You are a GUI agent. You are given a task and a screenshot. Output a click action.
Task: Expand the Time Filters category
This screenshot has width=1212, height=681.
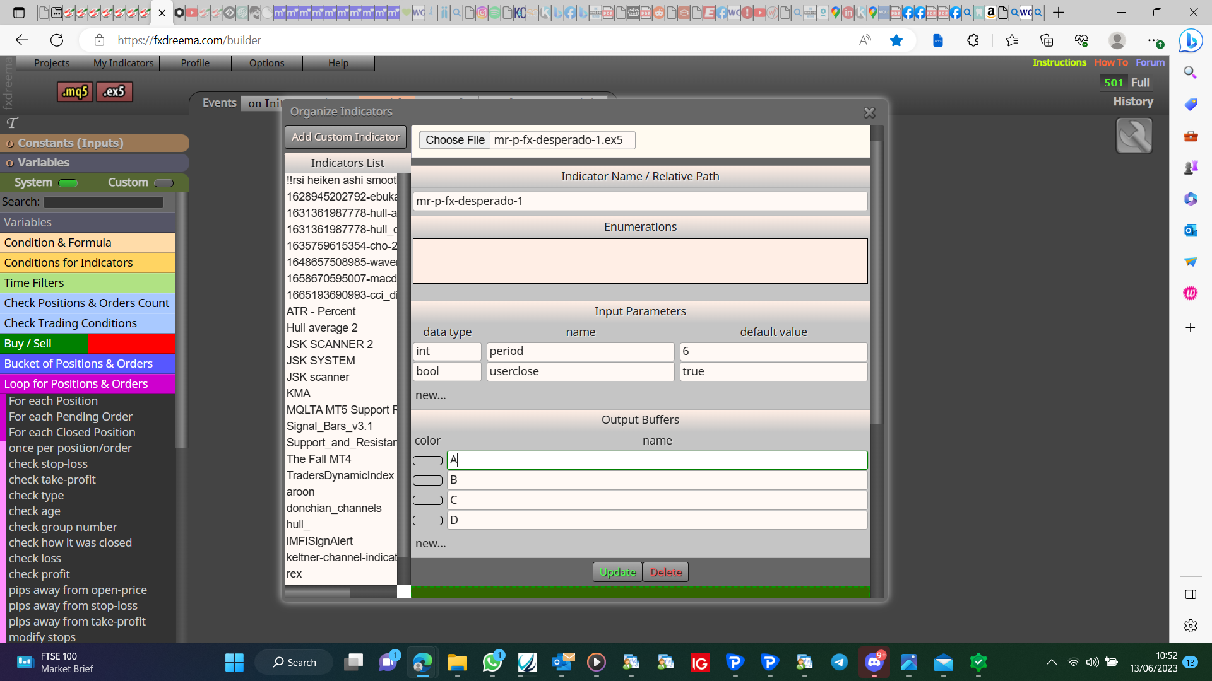click(x=88, y=283)
